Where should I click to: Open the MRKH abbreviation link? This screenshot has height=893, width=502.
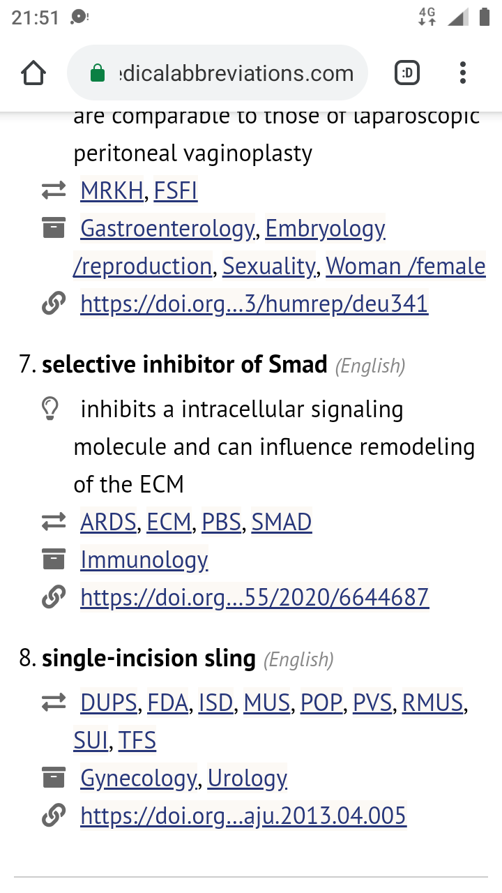tap(112, 190)
